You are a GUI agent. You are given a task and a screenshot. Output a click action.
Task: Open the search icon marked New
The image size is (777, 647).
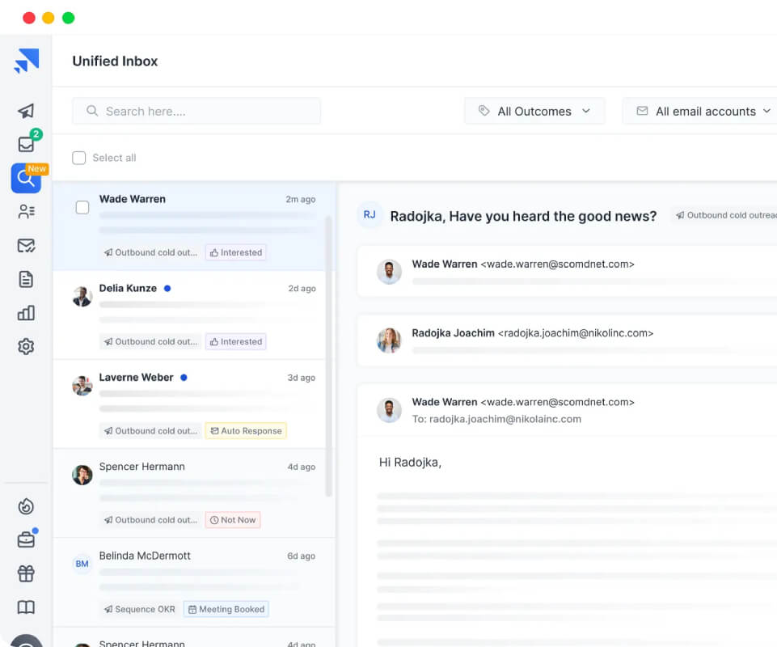coord(26,178)
